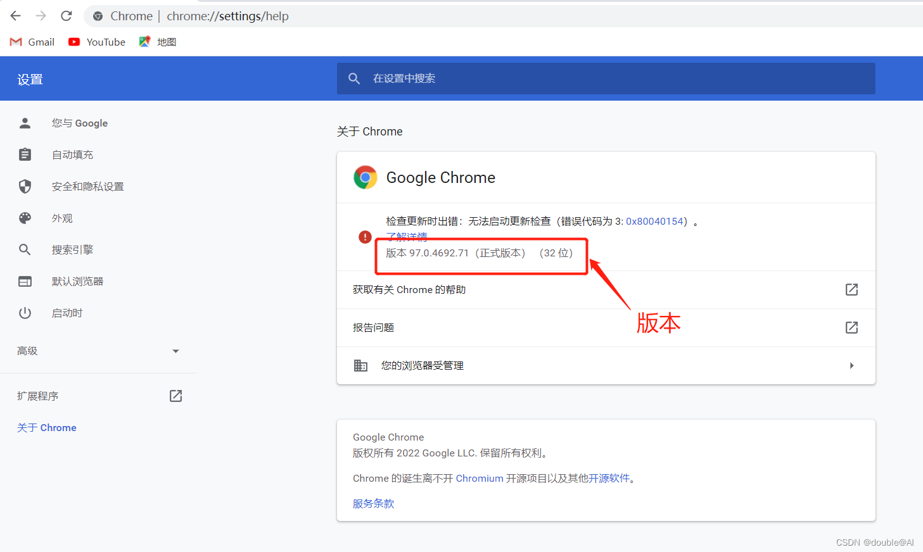Reload the page with the refresh icon
This screenshot has height=552, width=923.
click(x=67, y=16)
